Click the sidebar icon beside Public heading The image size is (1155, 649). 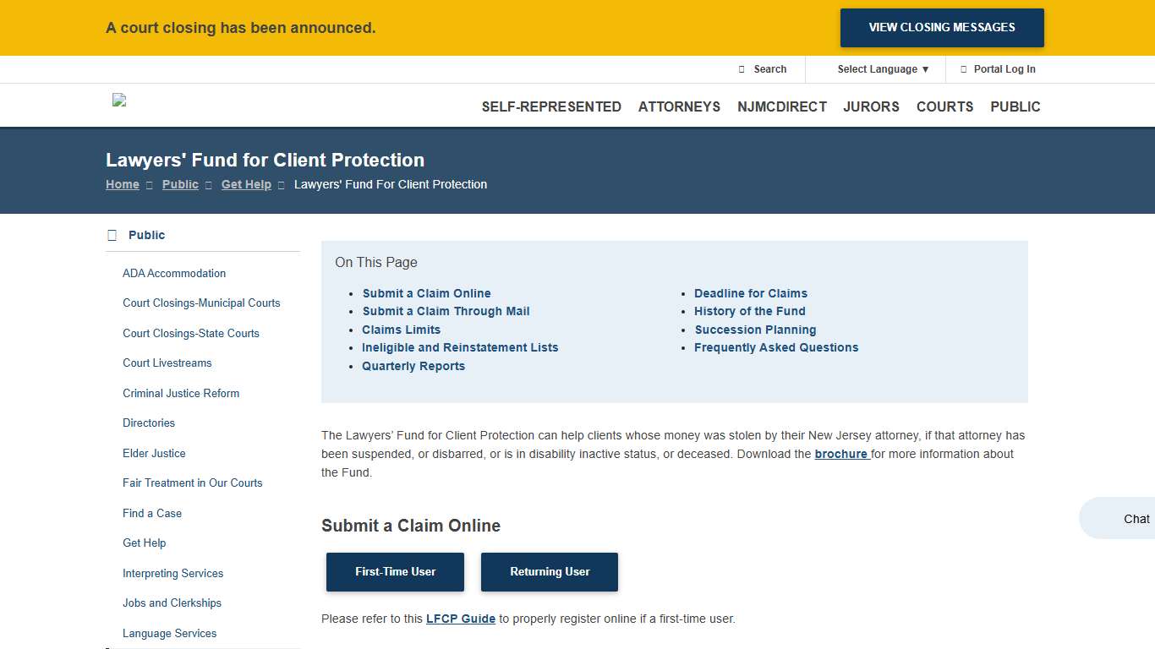pyautogui.click(x=112, y=234)
